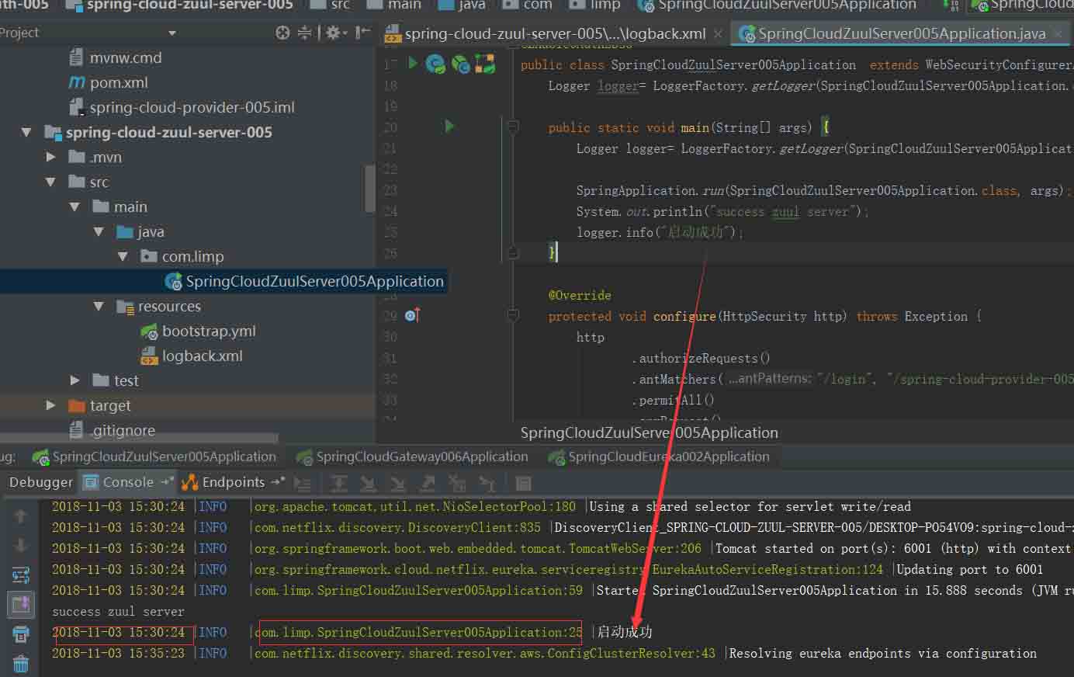
Task: Click the scroll from source crosshair icon
Action: pyautogui.click(x=282, y=33)
